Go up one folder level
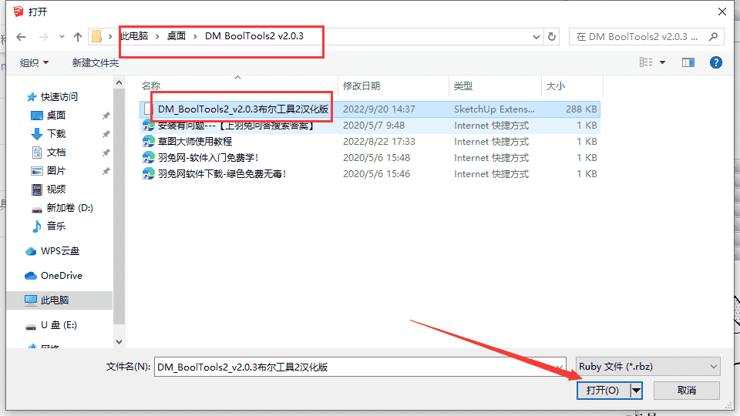Image resolution: width=740 pixels, height=416 pixels. [78, 37]
